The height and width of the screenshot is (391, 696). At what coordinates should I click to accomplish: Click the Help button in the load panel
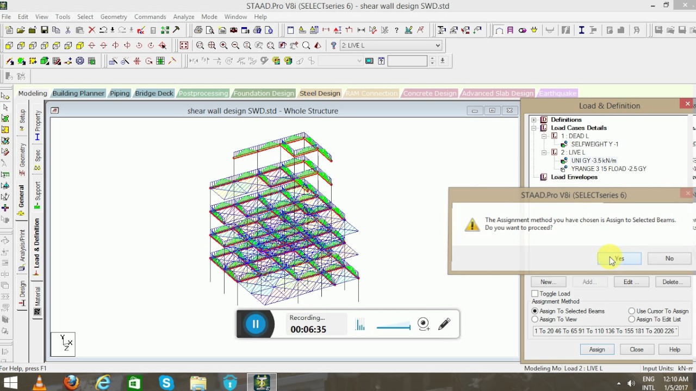(675, 350)
